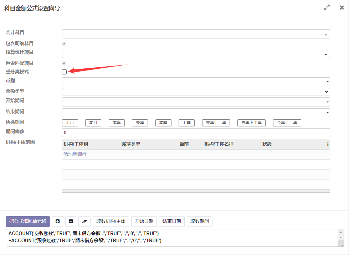Expand dialog to full screen
The image size is (349, 255).
(x=327, y=7)
